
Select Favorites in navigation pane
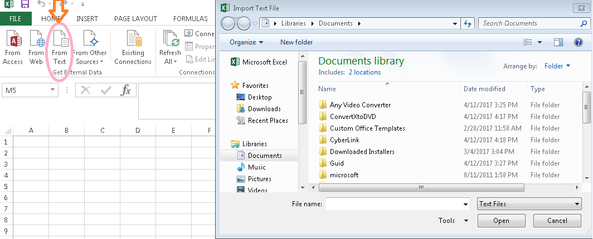[x=250, y=85]
